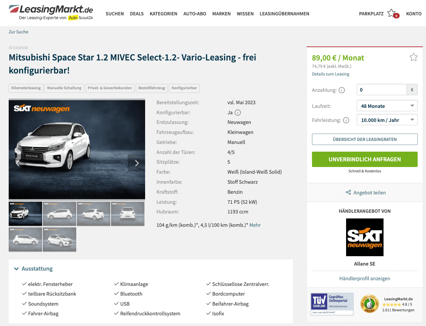Click the Bestellfahrzeug tag
The image size is (426, 326).
(x=152, y=88)
